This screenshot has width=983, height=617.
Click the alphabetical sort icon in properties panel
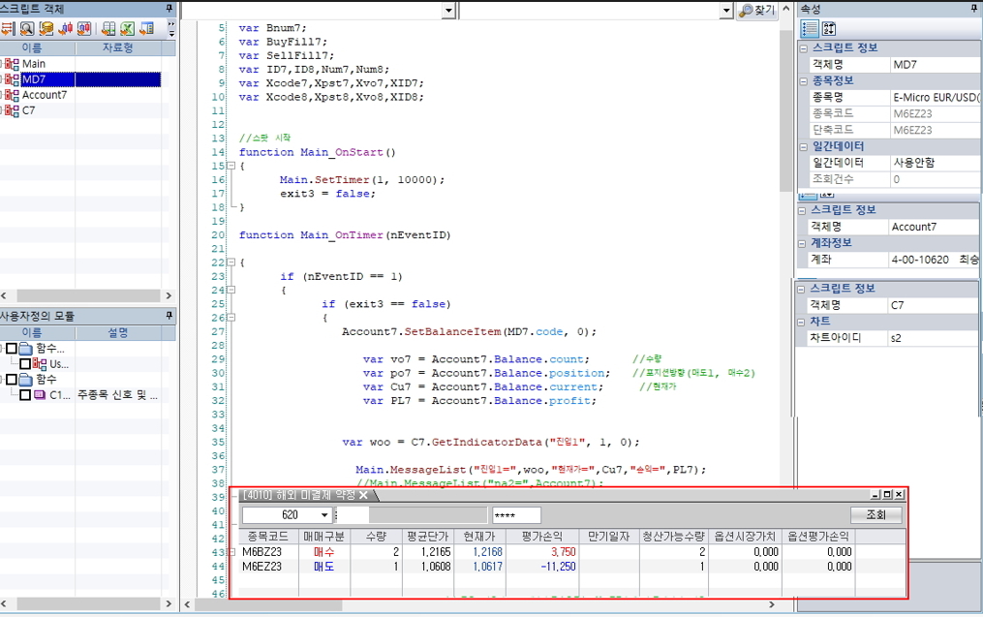pos(829,28)
